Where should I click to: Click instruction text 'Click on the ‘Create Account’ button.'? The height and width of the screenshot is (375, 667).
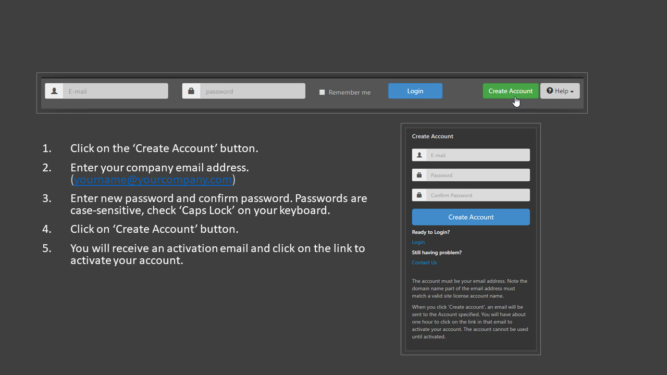tap(164, 148)
